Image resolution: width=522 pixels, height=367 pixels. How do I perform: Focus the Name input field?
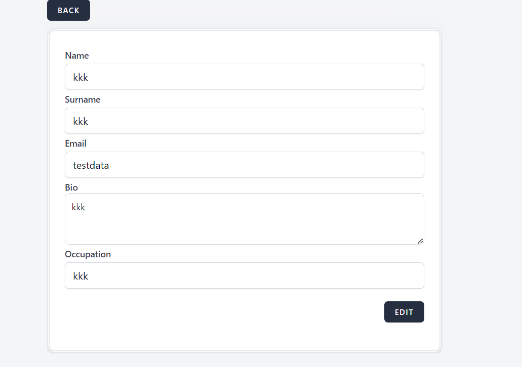pos(244,77)
